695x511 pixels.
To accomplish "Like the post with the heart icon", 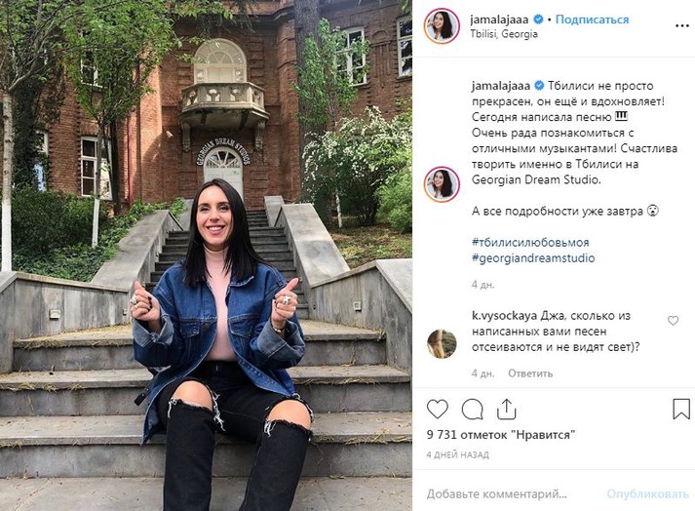I will (437, 409).
